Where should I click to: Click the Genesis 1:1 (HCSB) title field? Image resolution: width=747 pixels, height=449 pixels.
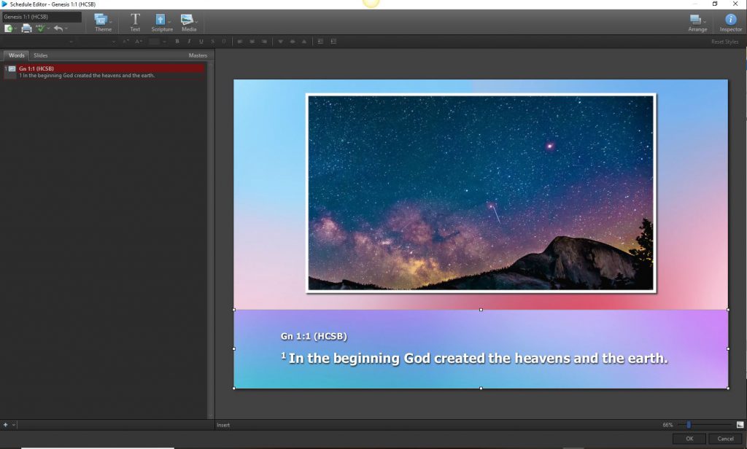[42, 17]
